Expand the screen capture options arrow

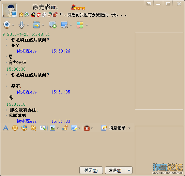pyautogui.click(x=79, y=128)
